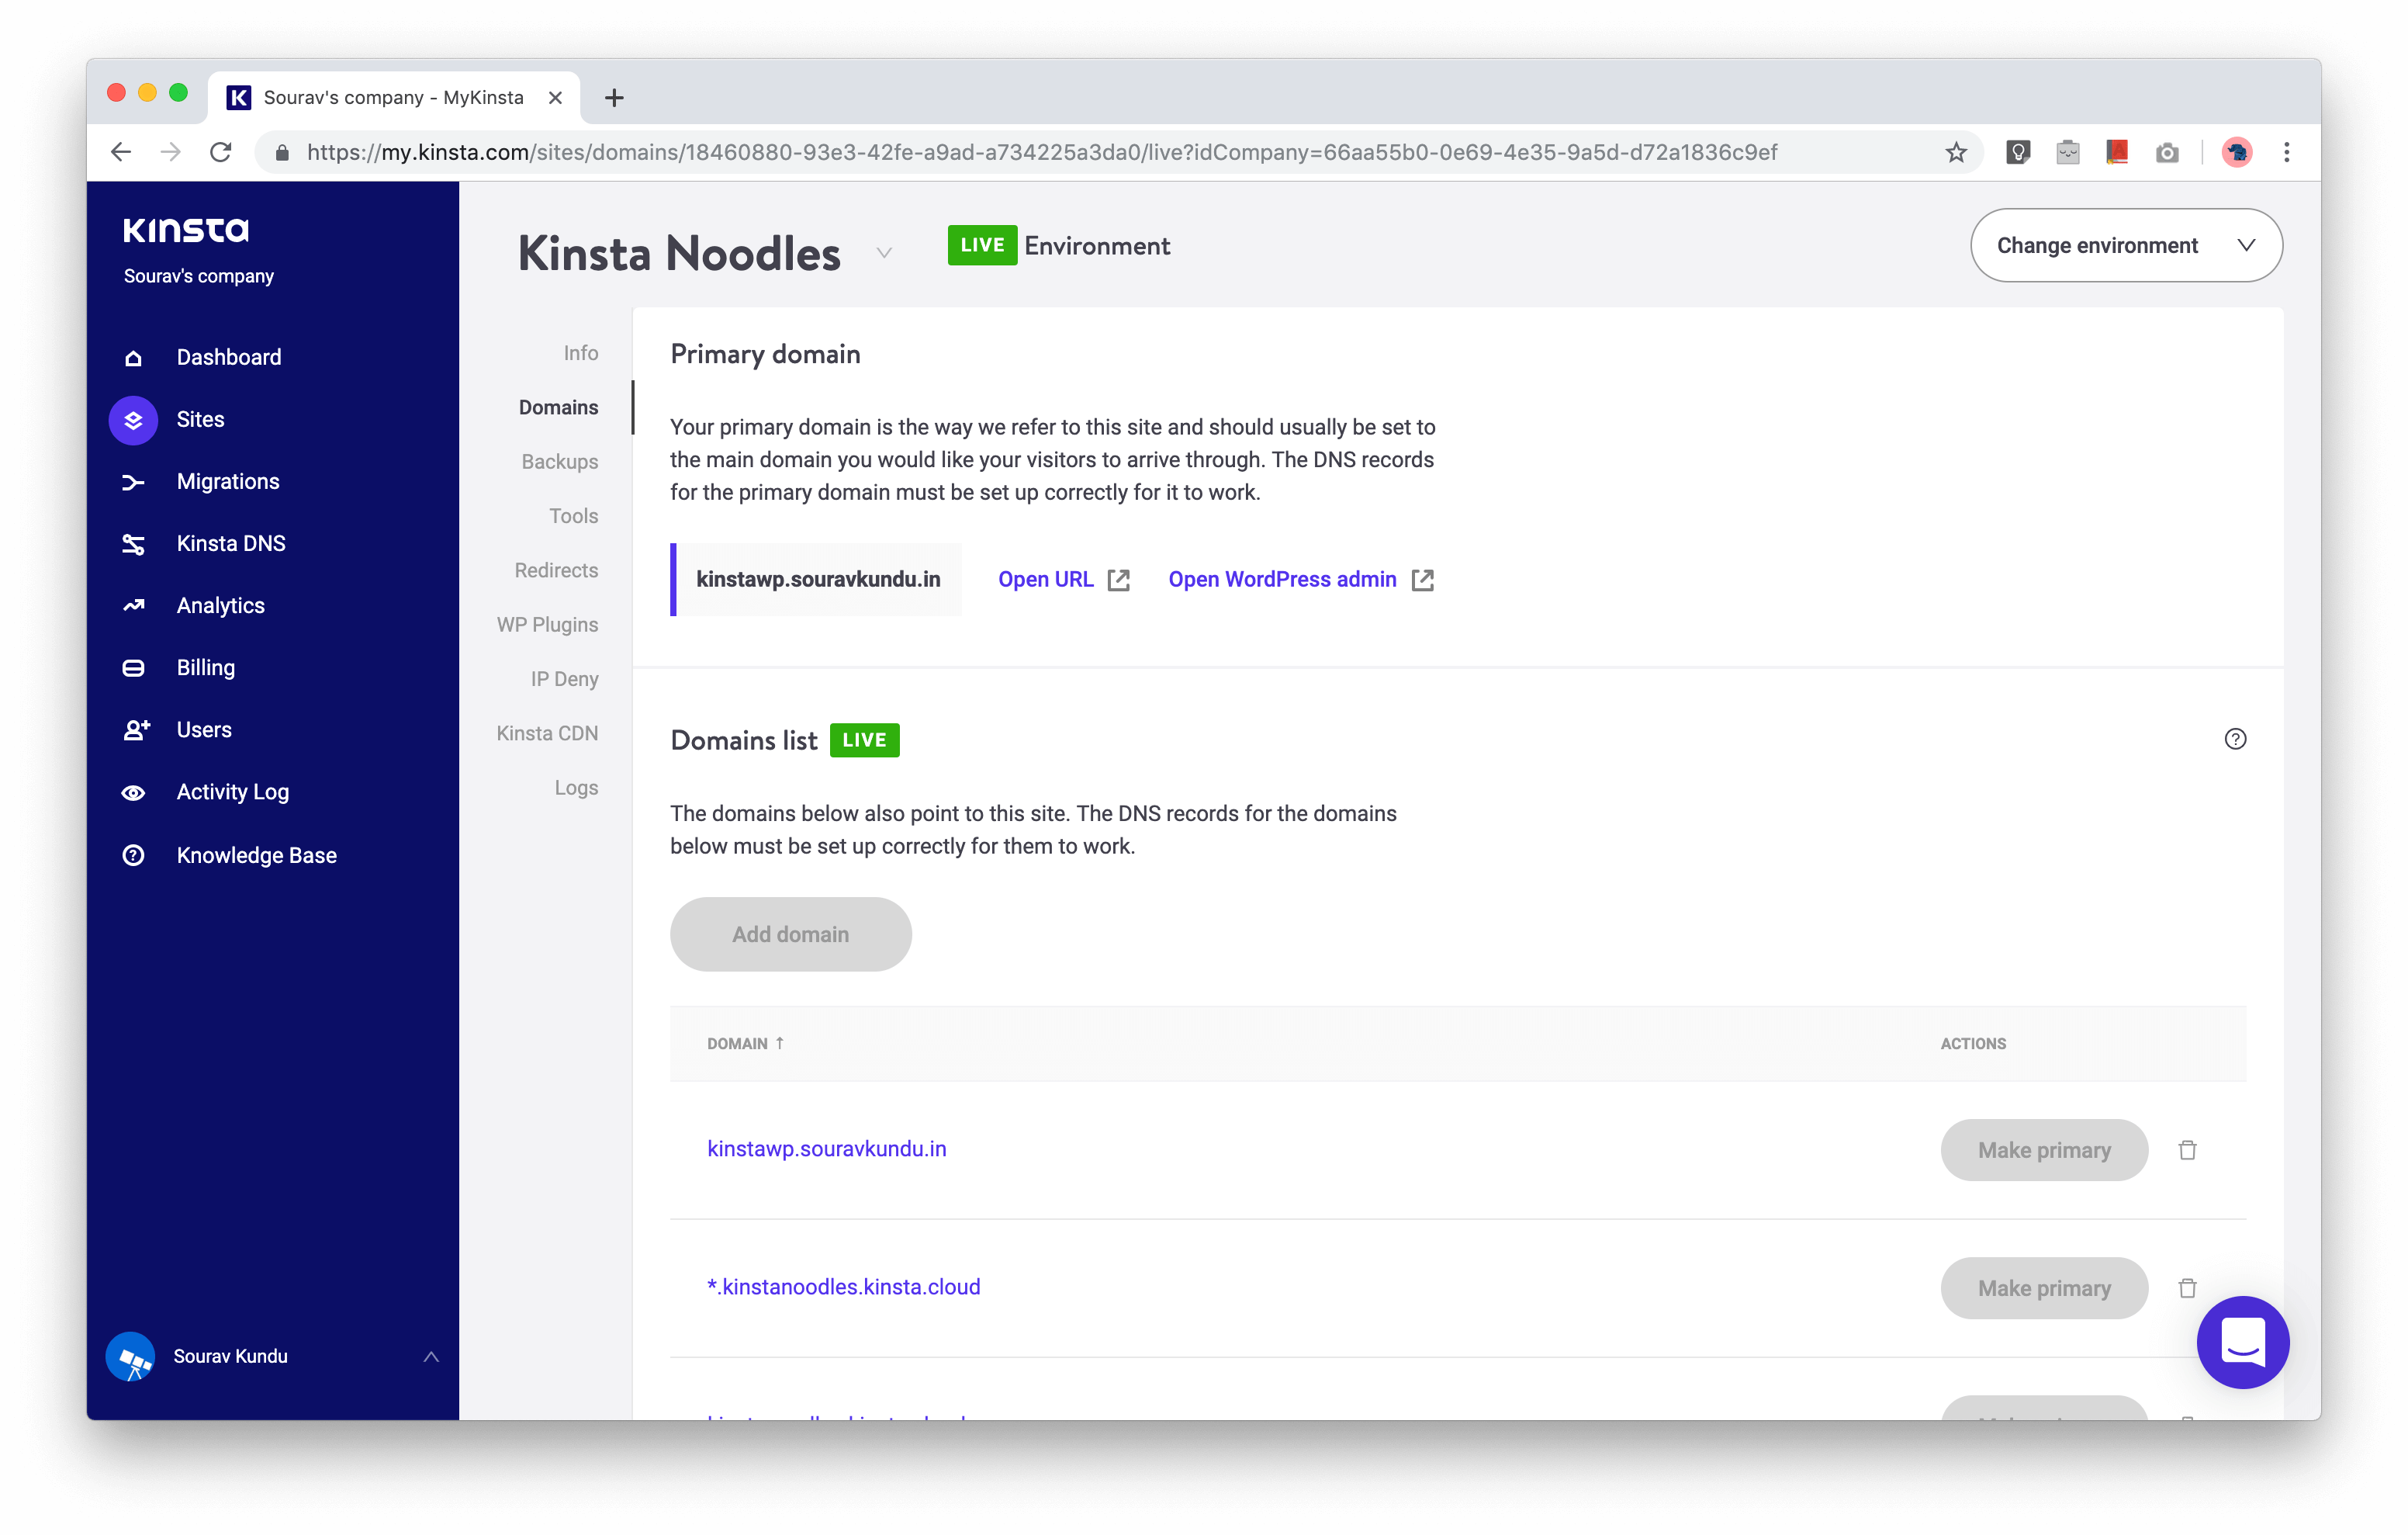Click Add domain button
The image size is (2408, 1535).
click(x=790, y=933)
